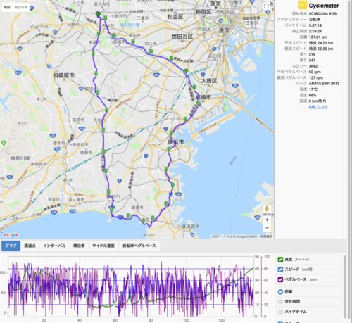
Task: Switch the map to 航空写真 satellite view
Action: [x=21, y=7]
